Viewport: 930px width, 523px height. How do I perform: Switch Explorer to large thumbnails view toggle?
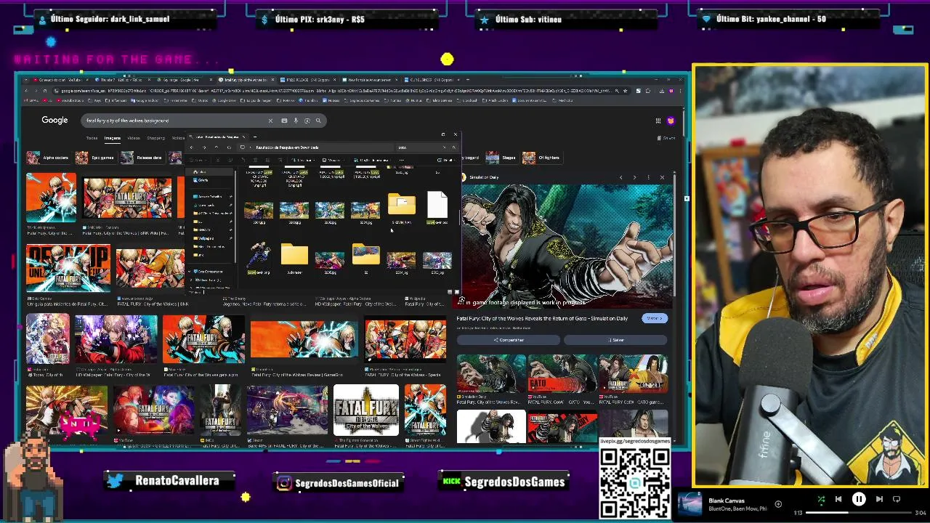click(x=457, y=292)
